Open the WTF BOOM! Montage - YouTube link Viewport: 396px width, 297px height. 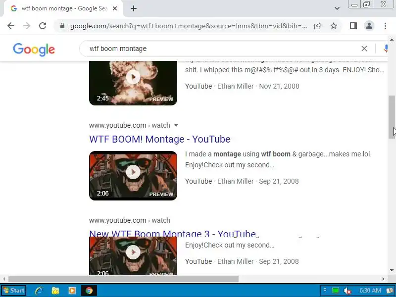tap(159, 139)
